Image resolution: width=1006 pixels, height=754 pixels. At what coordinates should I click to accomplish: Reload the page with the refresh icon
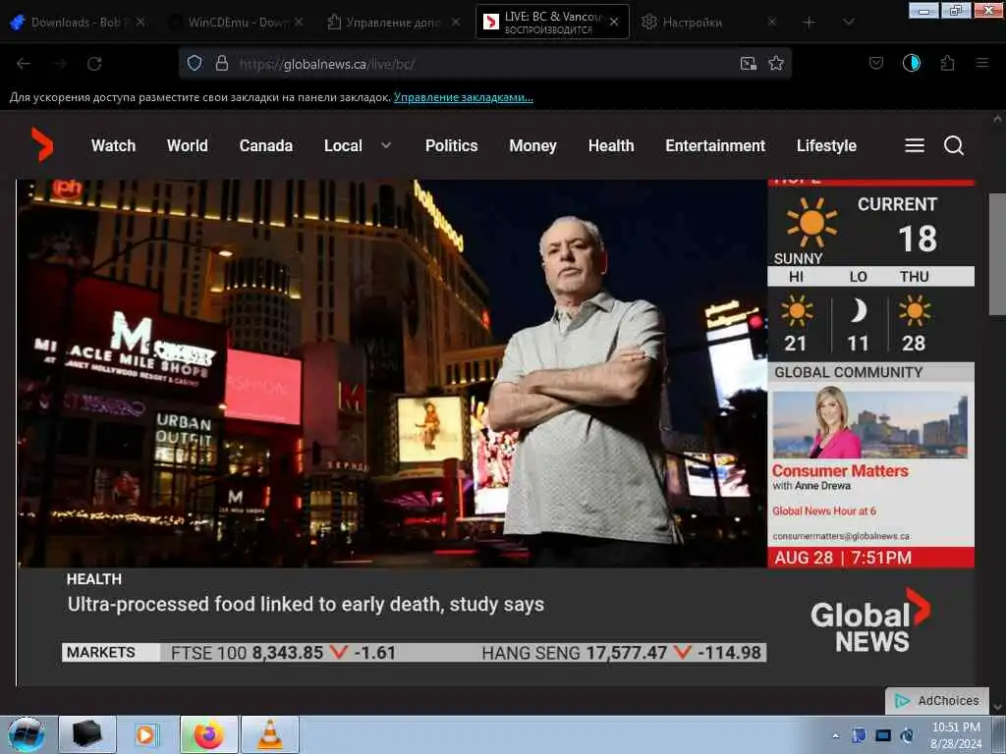coord(94,64)
